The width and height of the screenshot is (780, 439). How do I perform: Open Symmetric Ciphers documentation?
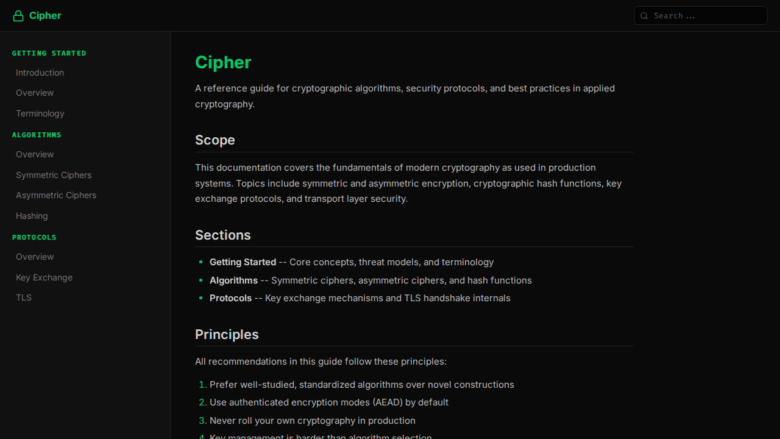click(x=54, y=175)
